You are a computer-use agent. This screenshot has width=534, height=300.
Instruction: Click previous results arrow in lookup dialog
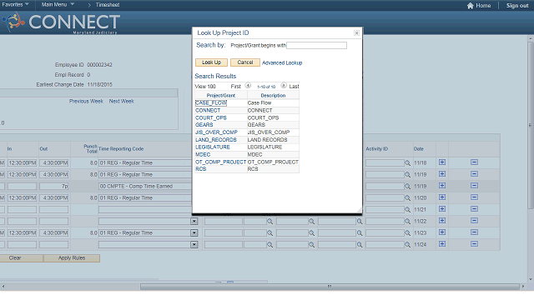coord(248,85)
